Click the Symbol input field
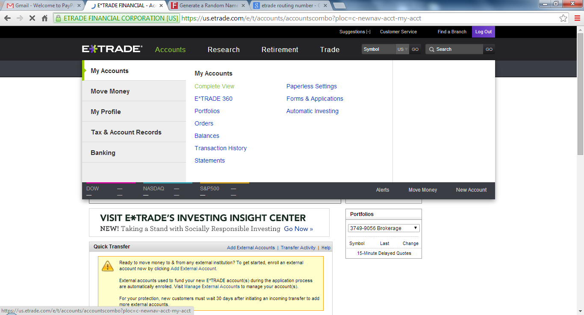 click(x=378, y=49)
